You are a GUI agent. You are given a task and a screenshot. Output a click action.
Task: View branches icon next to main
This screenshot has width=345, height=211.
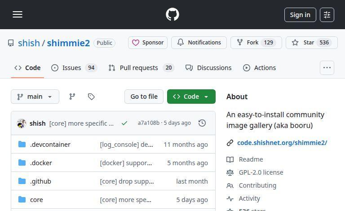72,97
